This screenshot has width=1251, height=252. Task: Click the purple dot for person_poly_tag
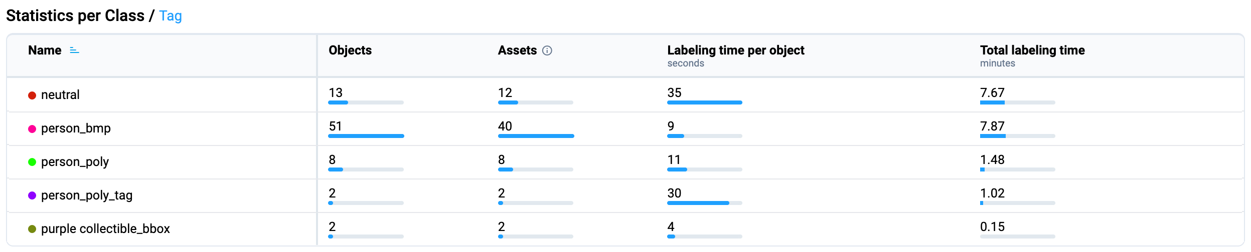click(x=32, y=195)
